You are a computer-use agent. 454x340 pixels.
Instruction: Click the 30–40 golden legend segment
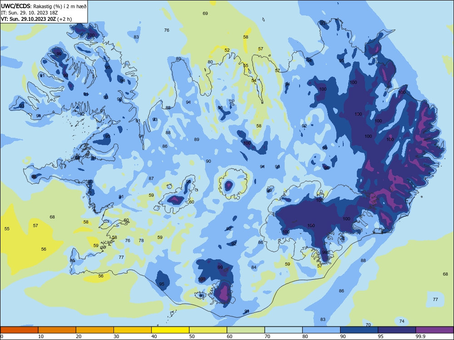[133, 330]
